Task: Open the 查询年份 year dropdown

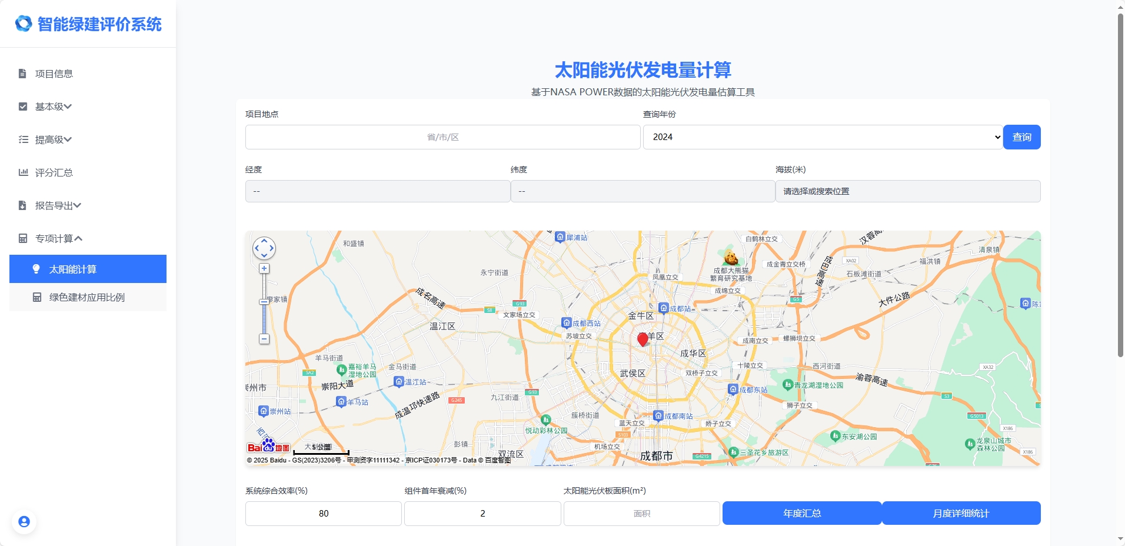Action: pos(823,136)
